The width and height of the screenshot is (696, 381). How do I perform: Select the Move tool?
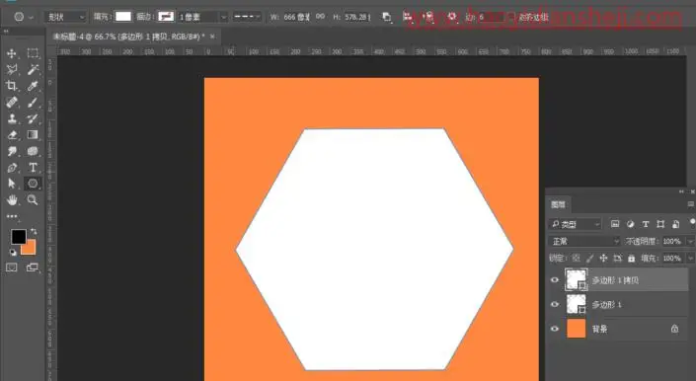12,53
